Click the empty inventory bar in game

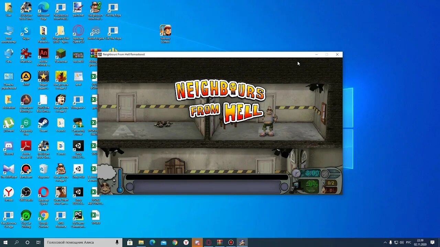[x=207, y=187]
